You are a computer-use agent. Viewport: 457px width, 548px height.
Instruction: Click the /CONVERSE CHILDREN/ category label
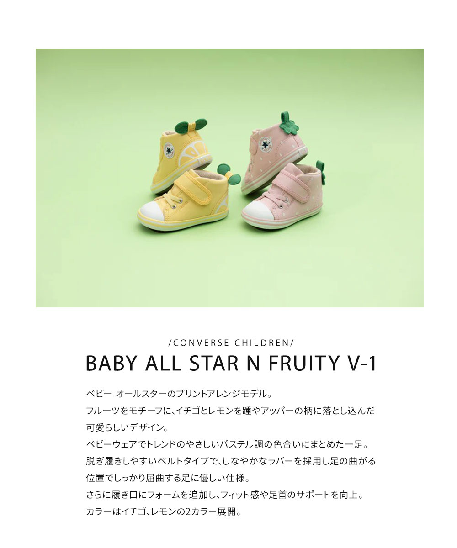[230, 342]
